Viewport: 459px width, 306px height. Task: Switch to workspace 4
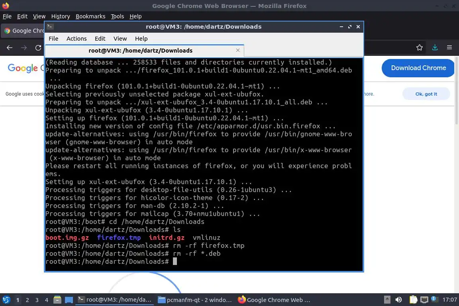pos(47,300)
